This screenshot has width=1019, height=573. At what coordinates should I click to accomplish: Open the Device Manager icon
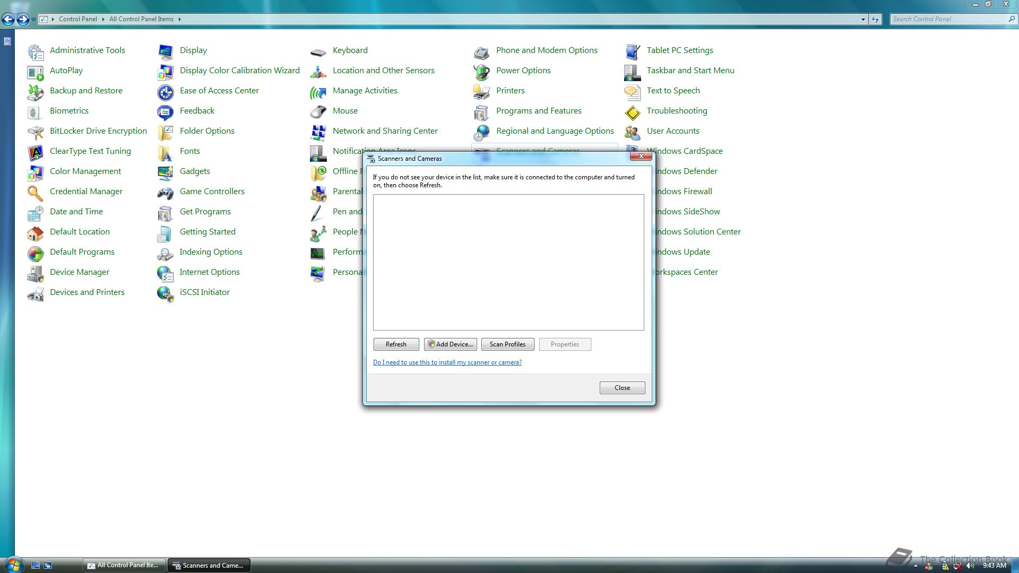(x=36, y=273)
